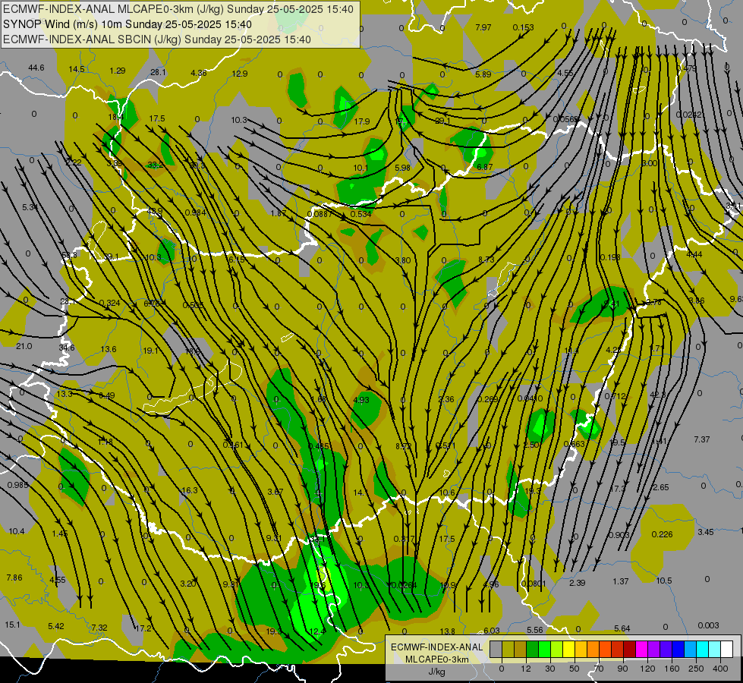
Task: Click the legend caption MLCAPE0-3km
Action: 436,659
